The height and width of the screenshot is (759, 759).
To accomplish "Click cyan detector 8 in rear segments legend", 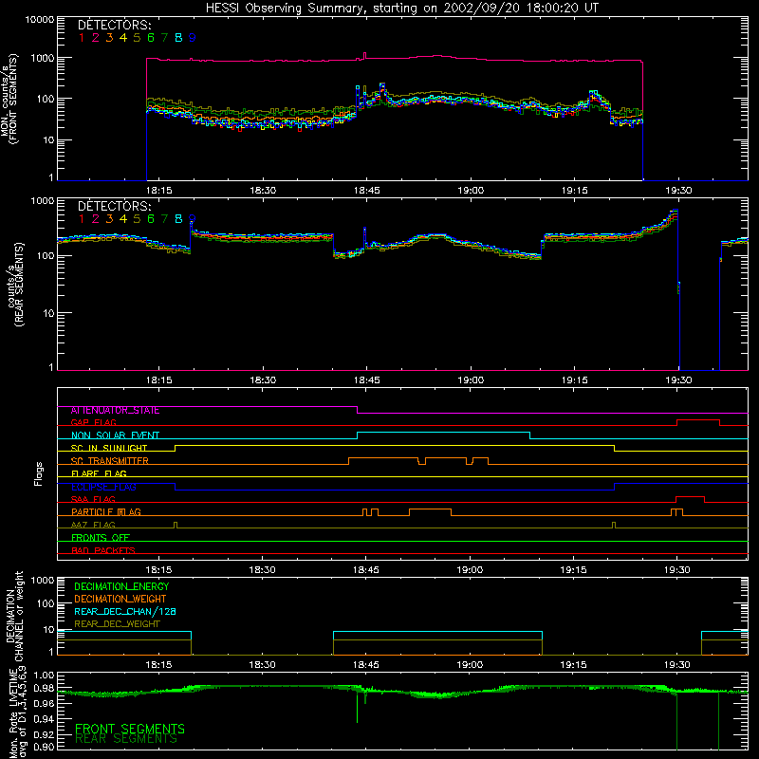I will tap(178, 219).
